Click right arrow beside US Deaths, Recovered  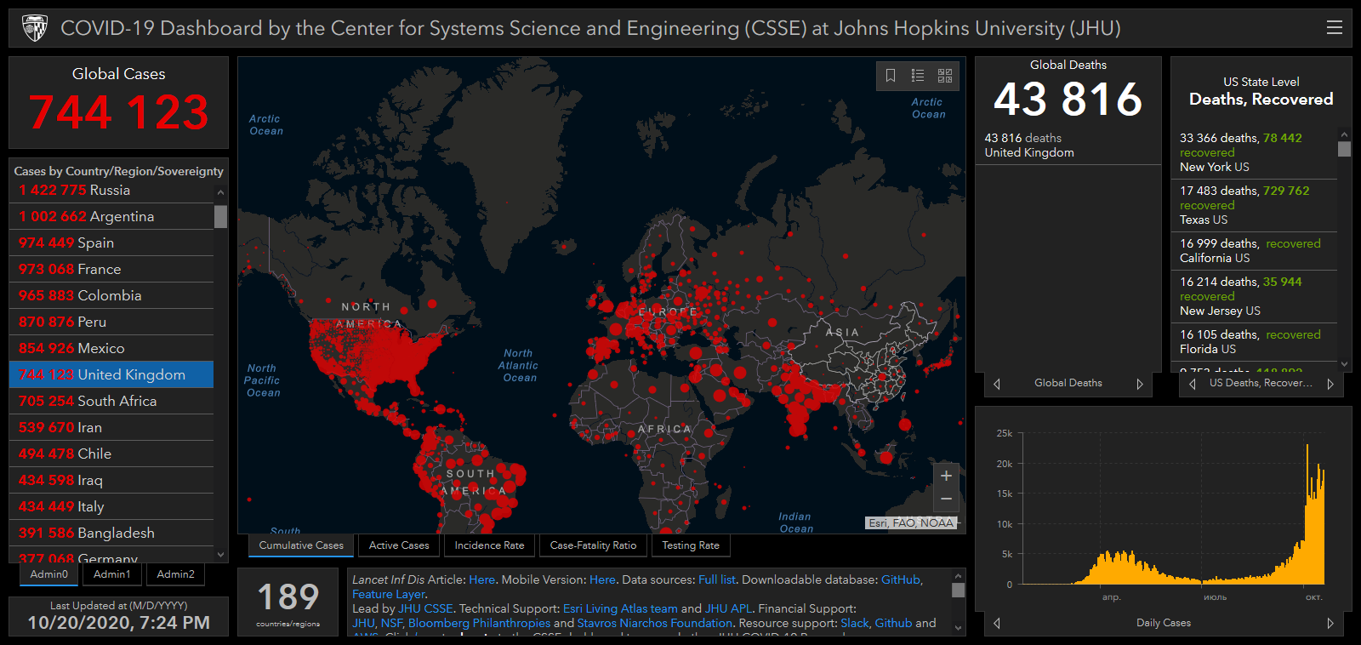tap(1330, 384)
